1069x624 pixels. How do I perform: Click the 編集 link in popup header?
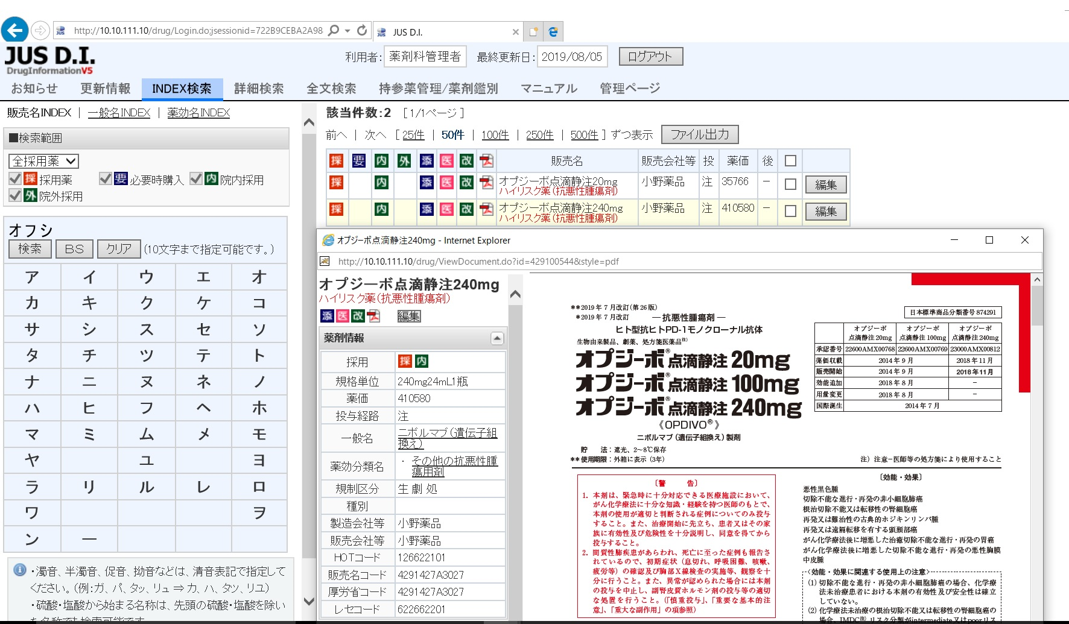(x=408, y=316)
